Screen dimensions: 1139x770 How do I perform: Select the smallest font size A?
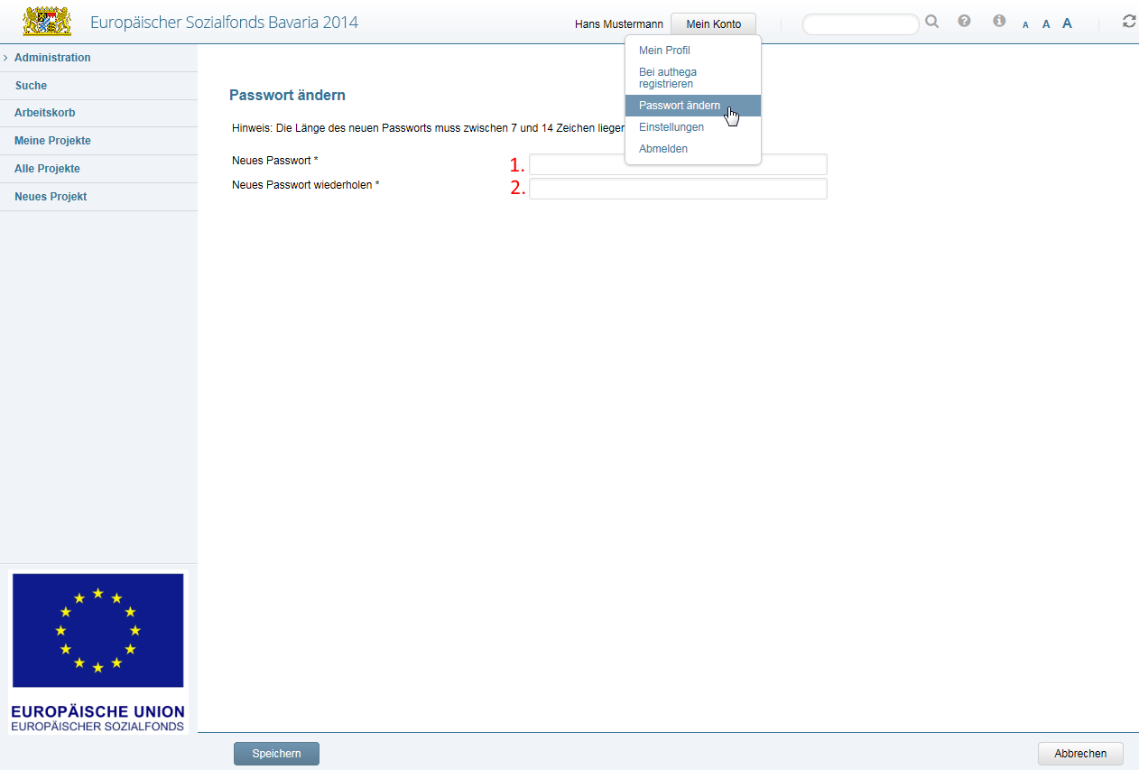coord(1025,25)
